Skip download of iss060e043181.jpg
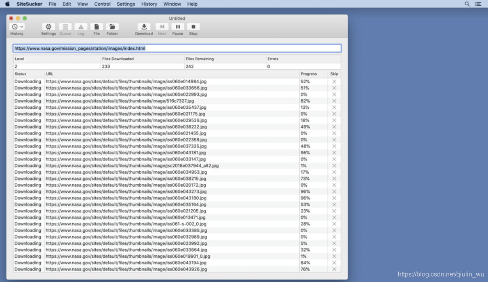The height and width of the screenshot is (282, 488). pyautogui.click(x=334, y=153)
